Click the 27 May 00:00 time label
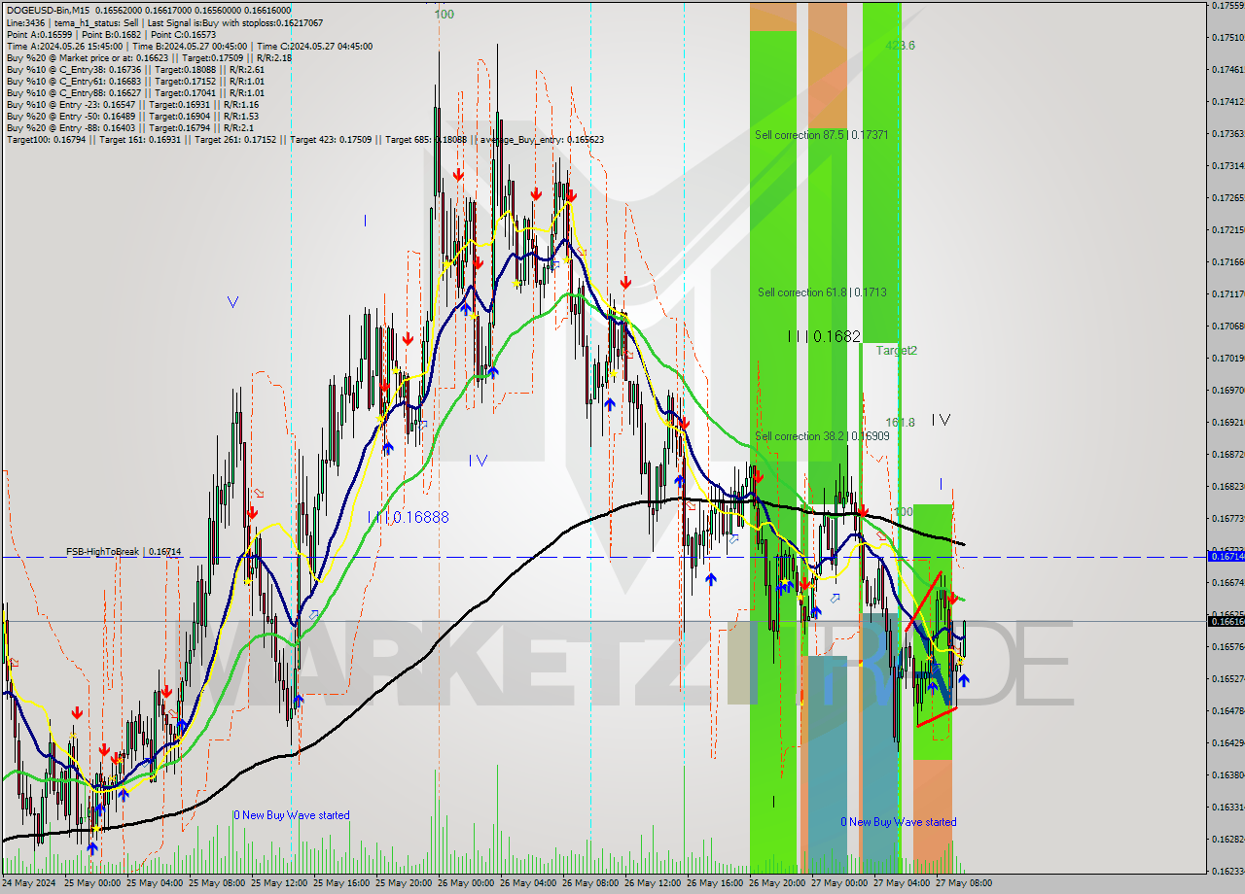The width and height of the screenshot is (1245, 894). [838, 883]
